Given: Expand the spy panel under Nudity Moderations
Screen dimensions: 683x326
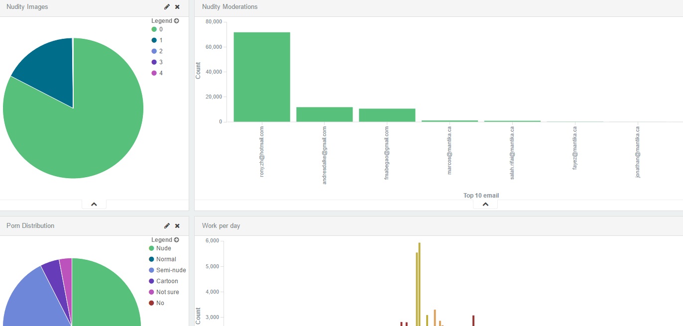Looking at the screenshot, I should (x=485, y=204).
